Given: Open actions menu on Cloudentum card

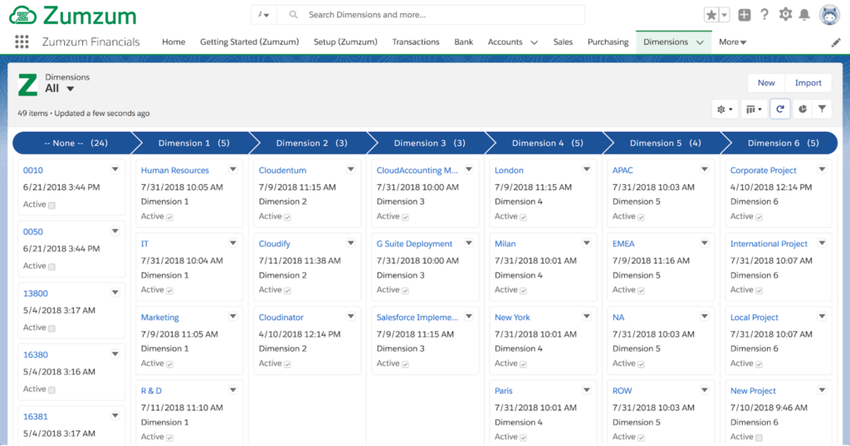Looking at the screenshot, I should [351, 169].
